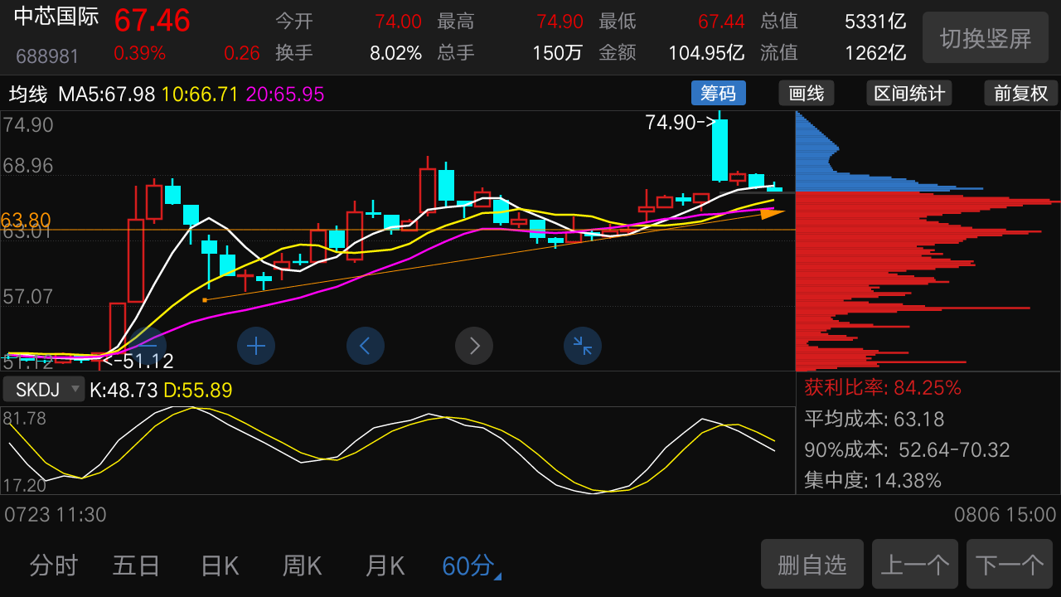Click the zoom out minus icon on the chart
The image size is (1061, 597).
pos(147,346)
